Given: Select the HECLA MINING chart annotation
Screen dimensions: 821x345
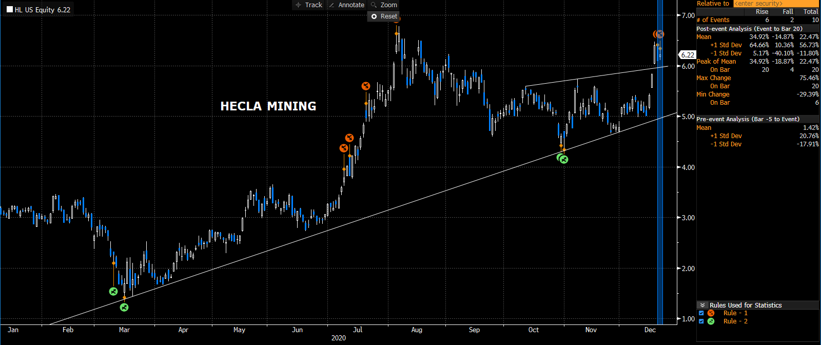Looking at the screenshot, I should 268,106.
